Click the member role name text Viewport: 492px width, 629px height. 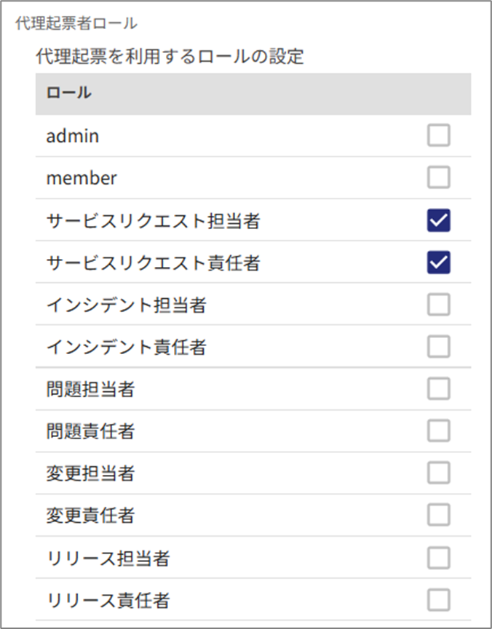[x=81, y=178]
